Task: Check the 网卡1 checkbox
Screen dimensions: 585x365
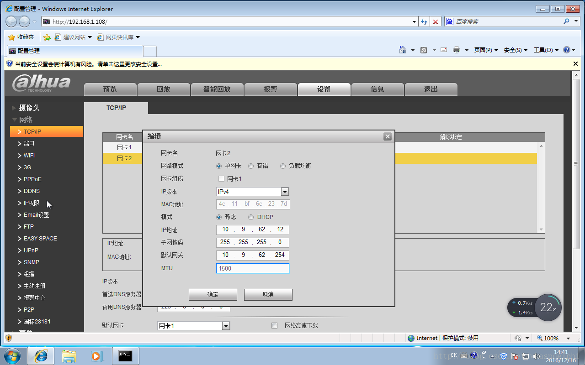Action: [221, 179]
